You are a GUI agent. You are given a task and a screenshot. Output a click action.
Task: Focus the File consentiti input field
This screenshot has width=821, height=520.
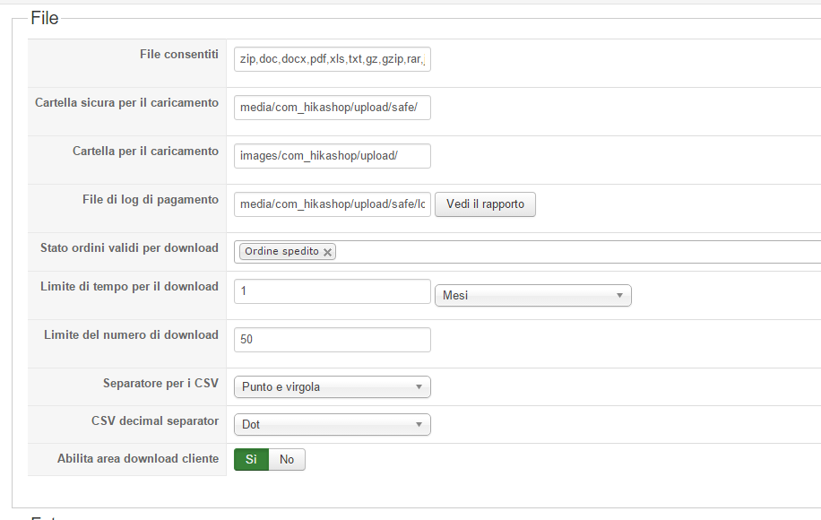[332, 59]
